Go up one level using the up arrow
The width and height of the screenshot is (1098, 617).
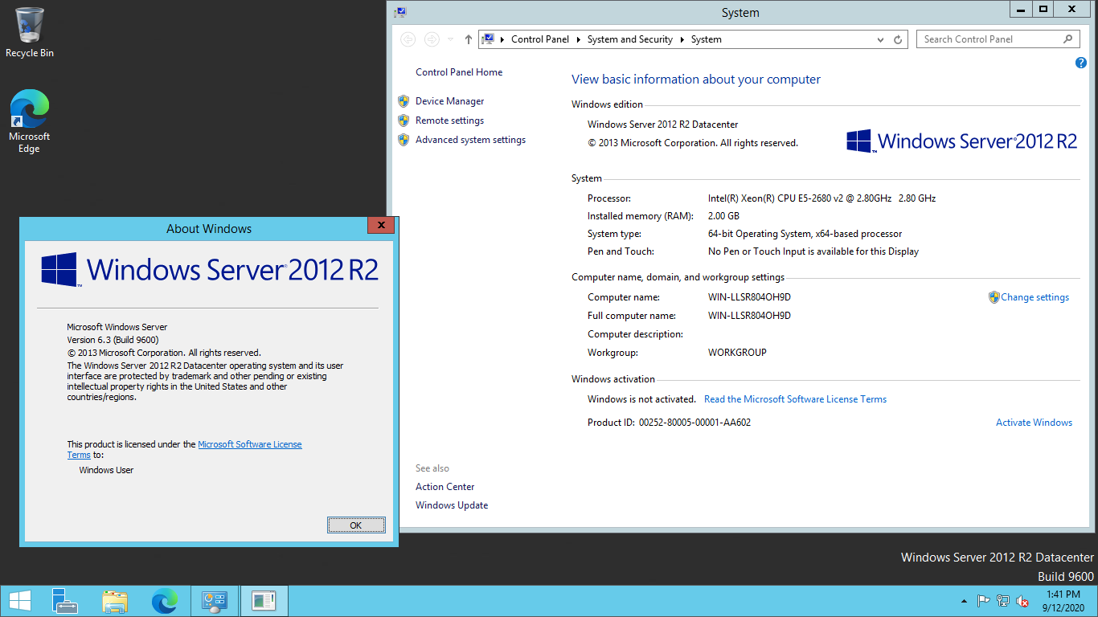tap(469, 39)
